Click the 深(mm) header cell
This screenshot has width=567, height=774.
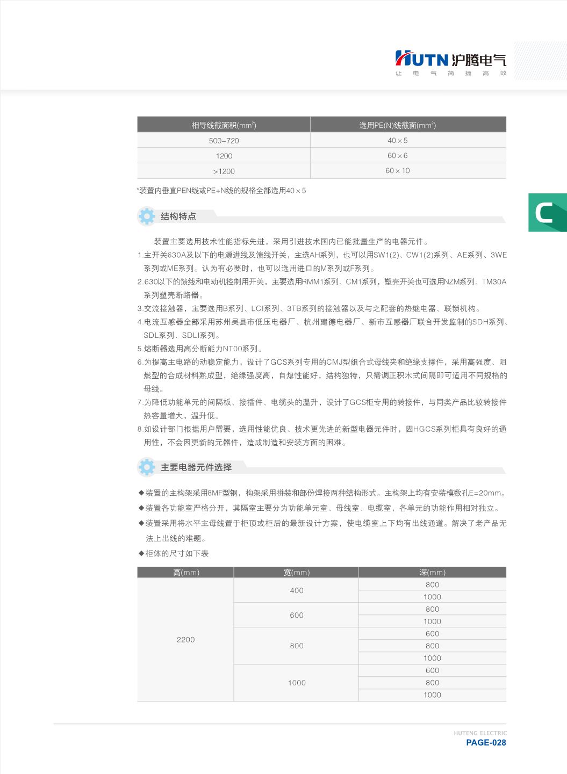click(x=432, y=572)
